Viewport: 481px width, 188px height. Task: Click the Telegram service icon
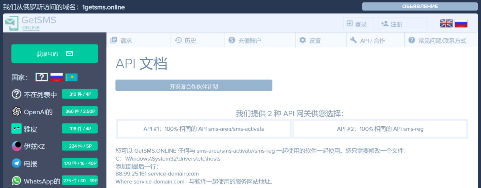pos(17,163)
